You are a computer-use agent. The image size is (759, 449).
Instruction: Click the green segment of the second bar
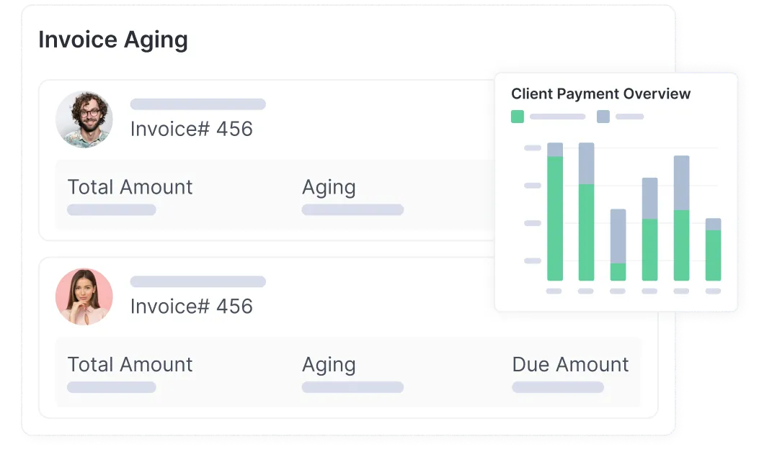(587, 232)
